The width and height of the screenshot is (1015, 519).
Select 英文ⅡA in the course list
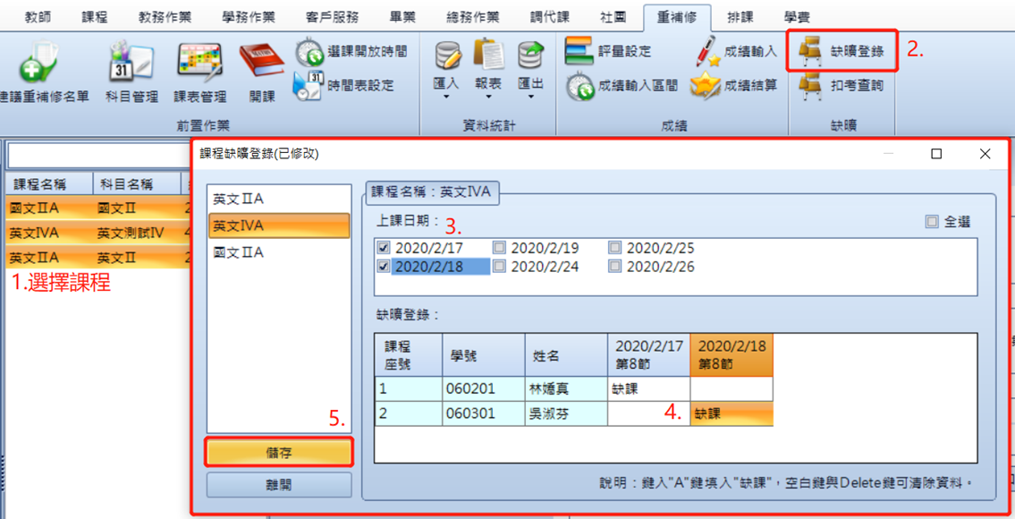279,199
